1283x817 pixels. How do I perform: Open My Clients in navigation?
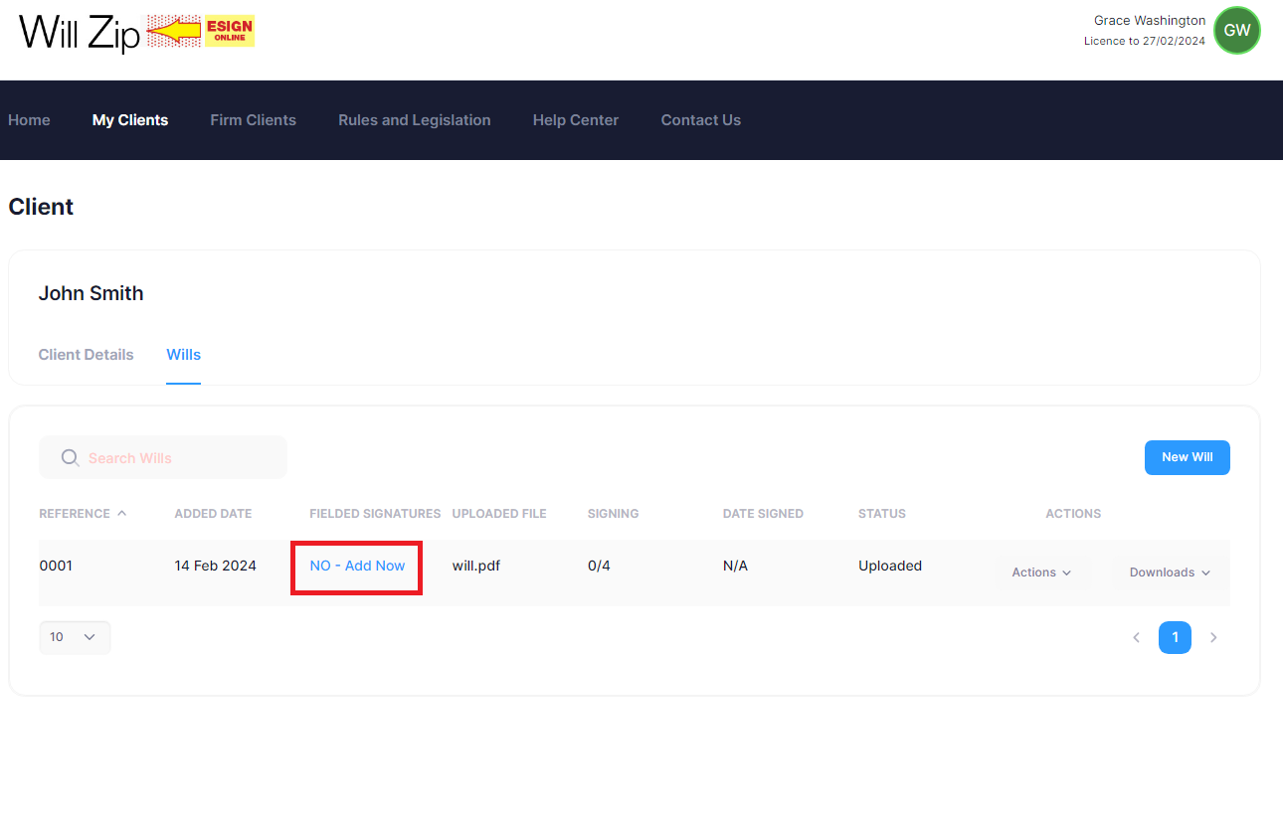pos(130,120)
